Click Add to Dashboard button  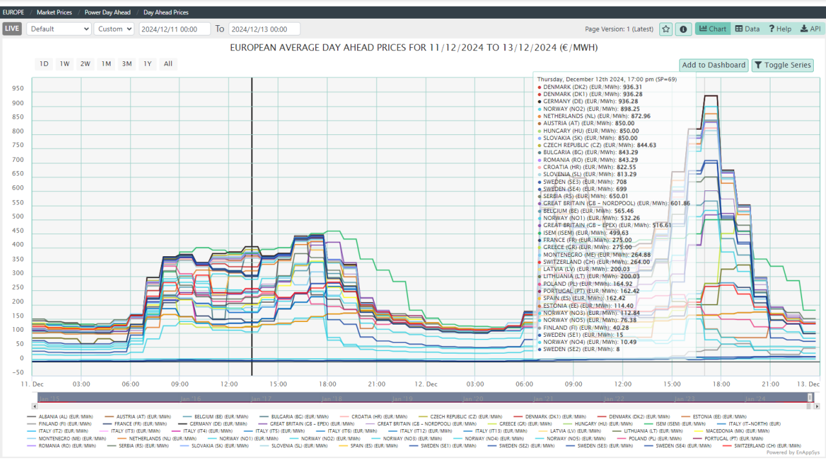714,65
